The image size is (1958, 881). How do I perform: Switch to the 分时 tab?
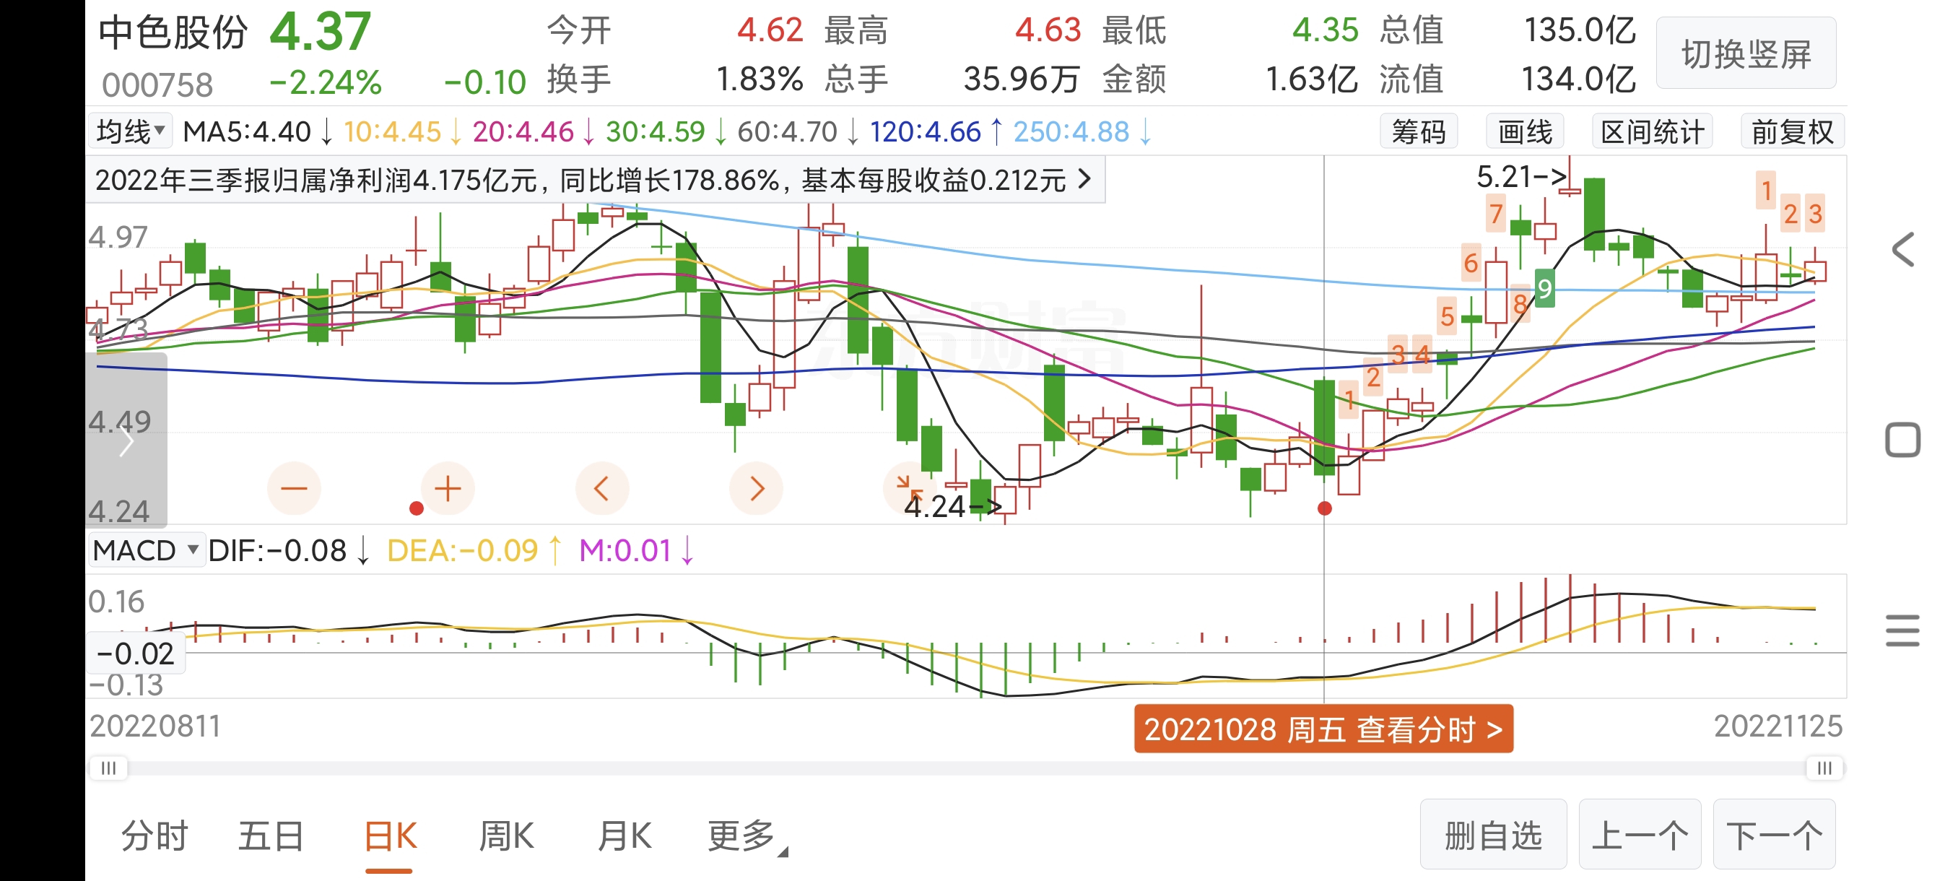point(155,836)
